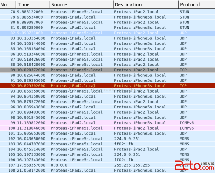Select packet 81 at 9.893289000
The height and width of the screenshot is (173, 215).
(107, 28)
